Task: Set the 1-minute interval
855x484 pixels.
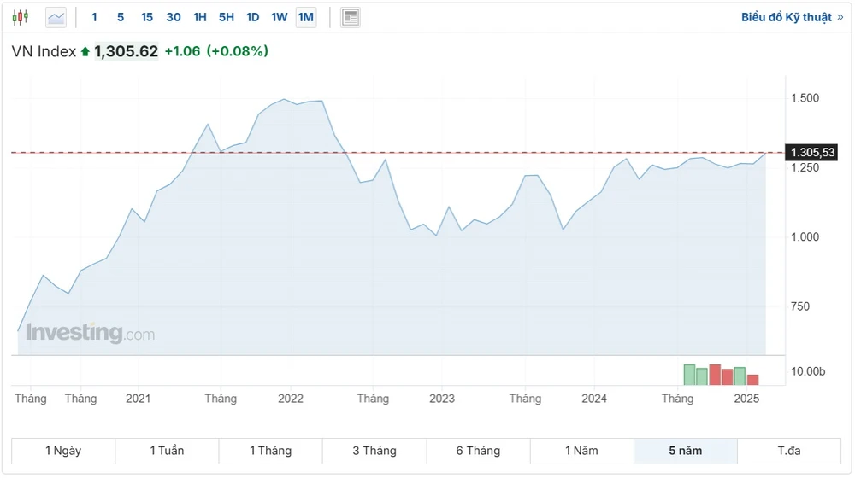Action: pos(94,17)
